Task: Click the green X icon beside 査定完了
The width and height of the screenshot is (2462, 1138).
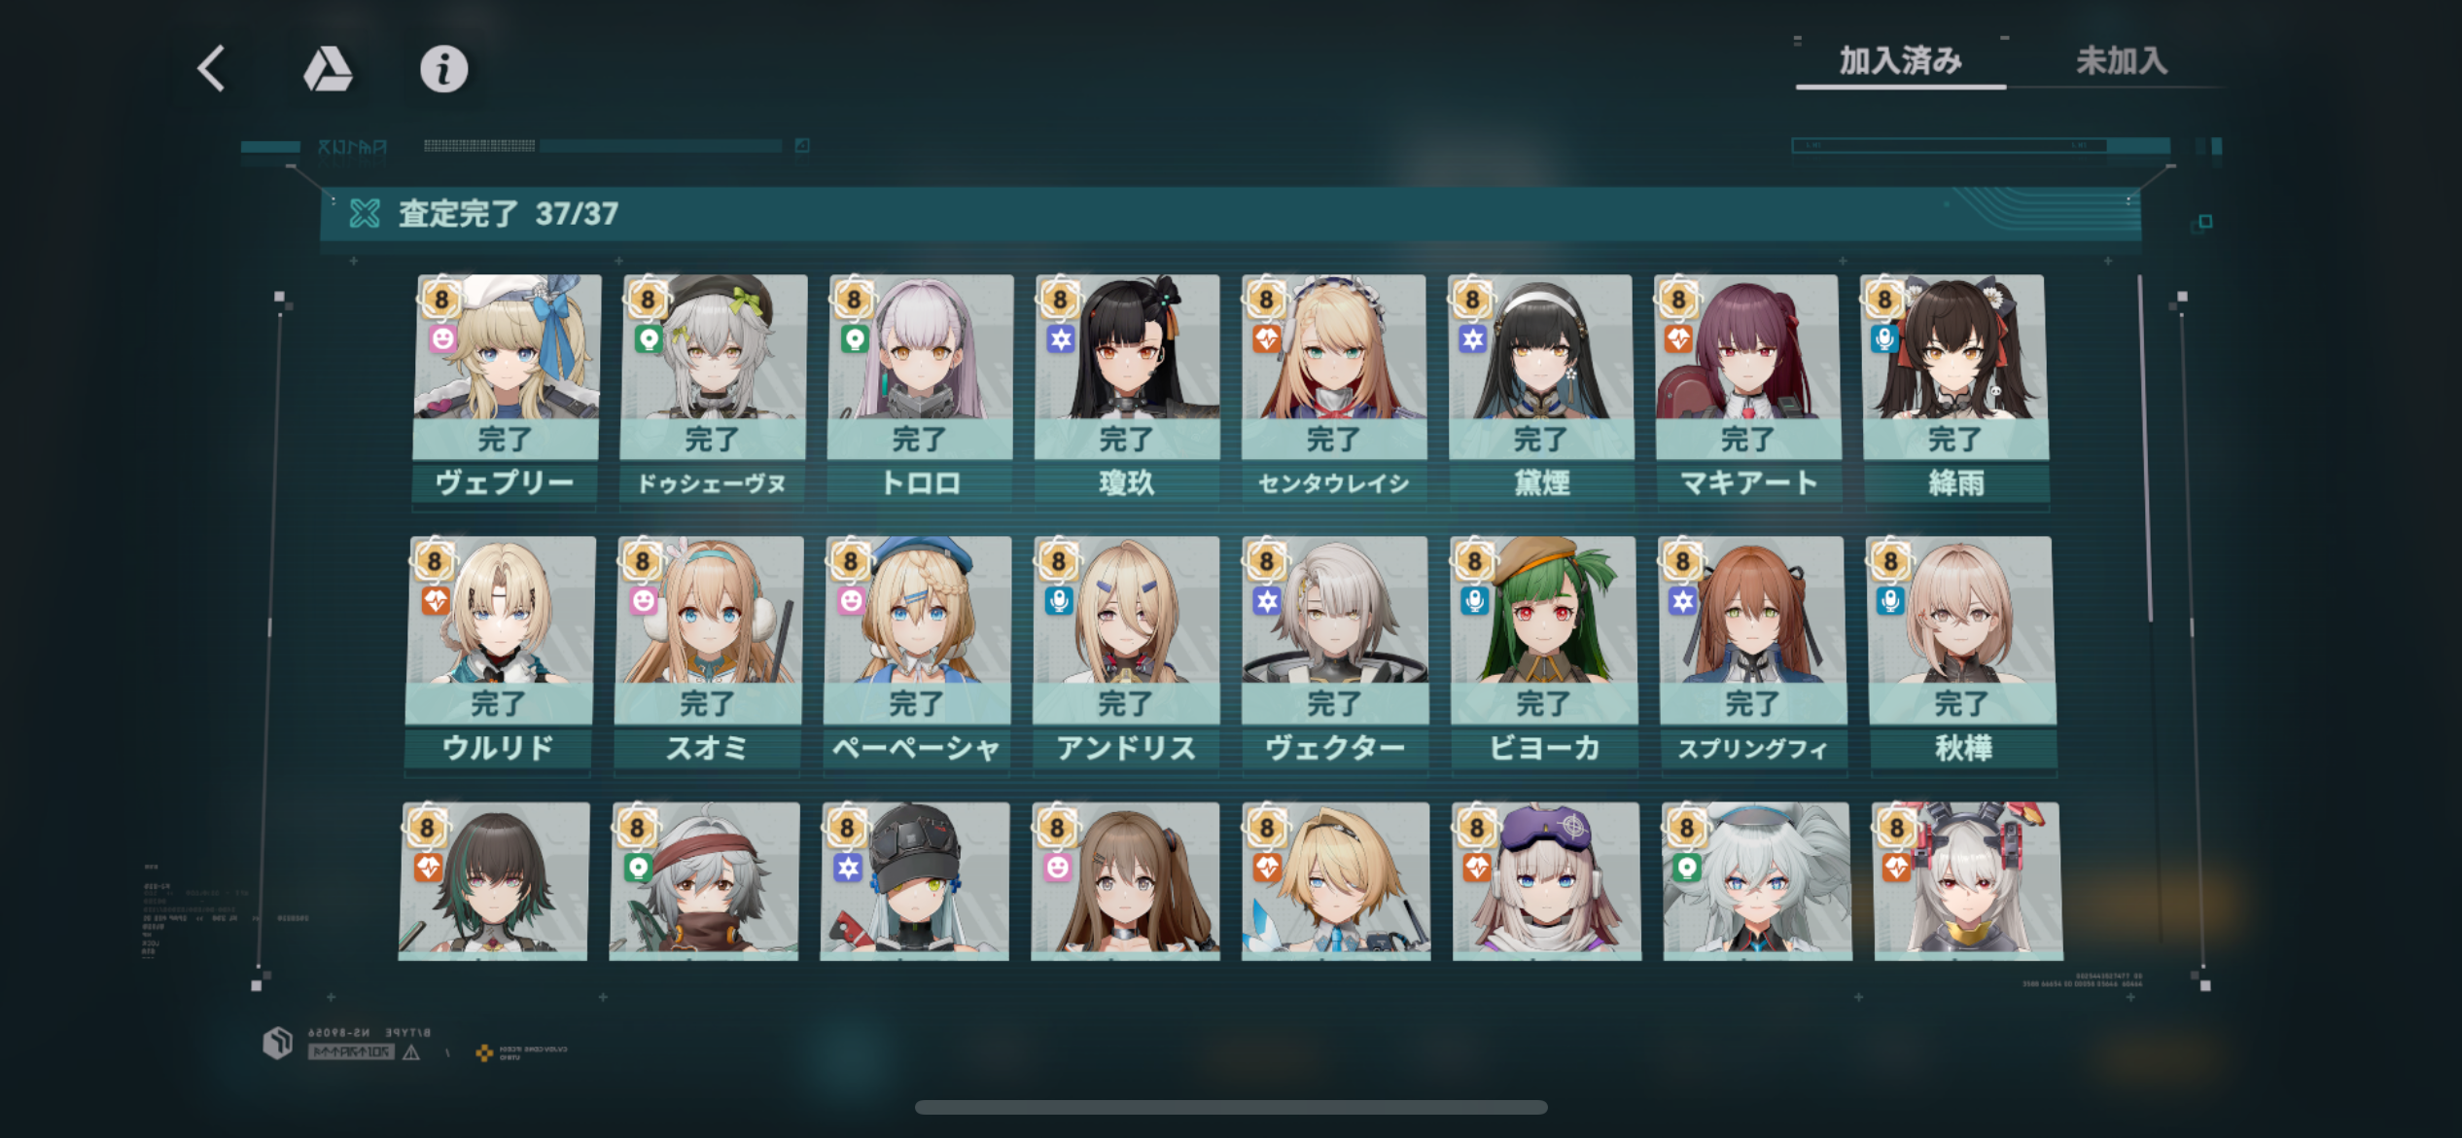Action: [365, 213]
